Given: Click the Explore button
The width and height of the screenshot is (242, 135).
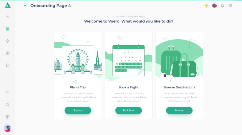Looking at the screenshot, I should click(x=78, y=110).
